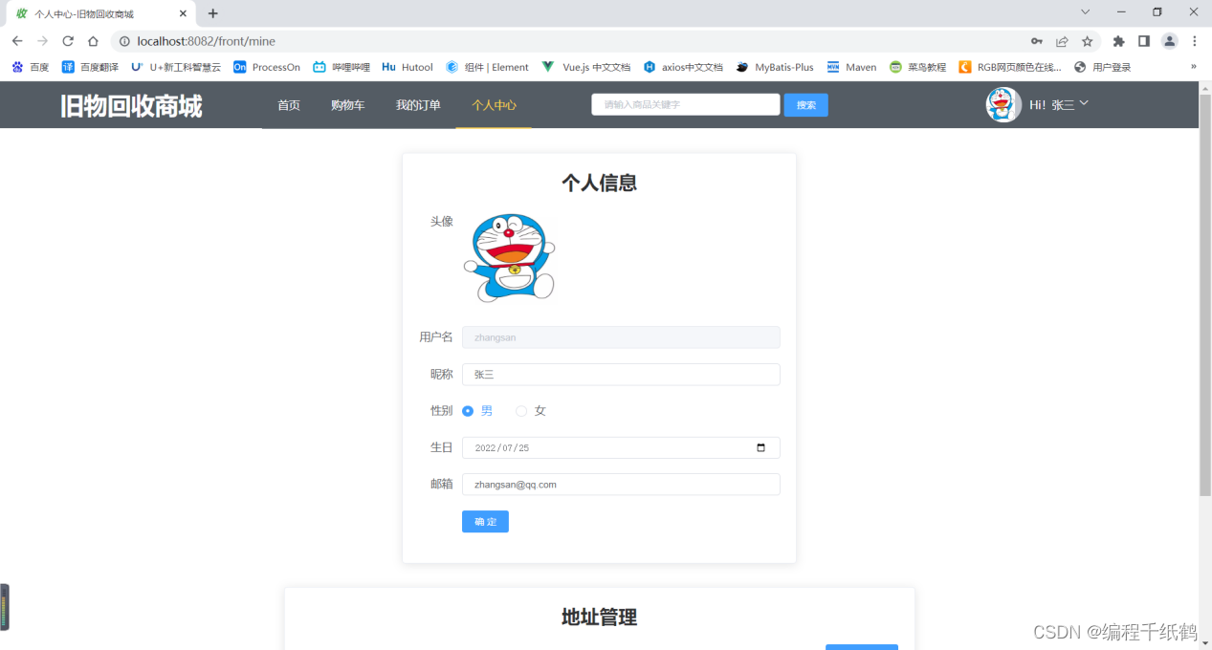Click the 地址管理 heading
This screenshot has height=650, width=1212.
[x=599, y=617]
